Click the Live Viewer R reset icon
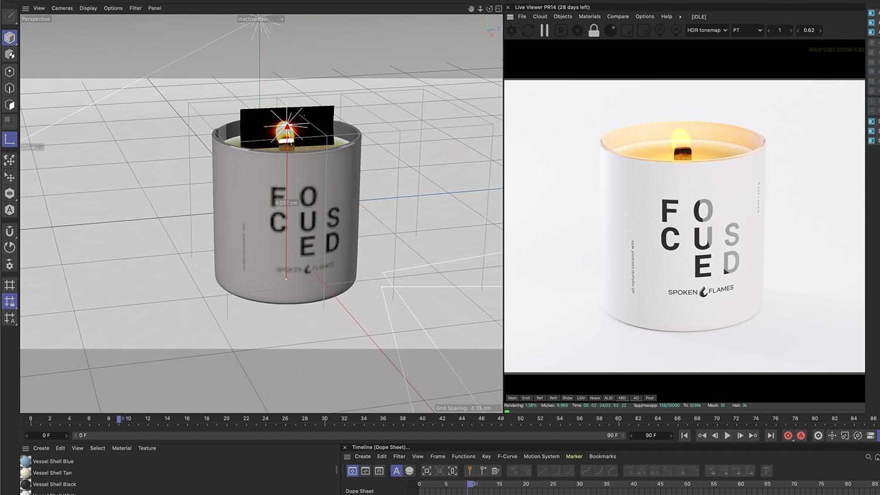Image resolution: width=880 pixels, height=495 pixels. (x=561, y=30)
